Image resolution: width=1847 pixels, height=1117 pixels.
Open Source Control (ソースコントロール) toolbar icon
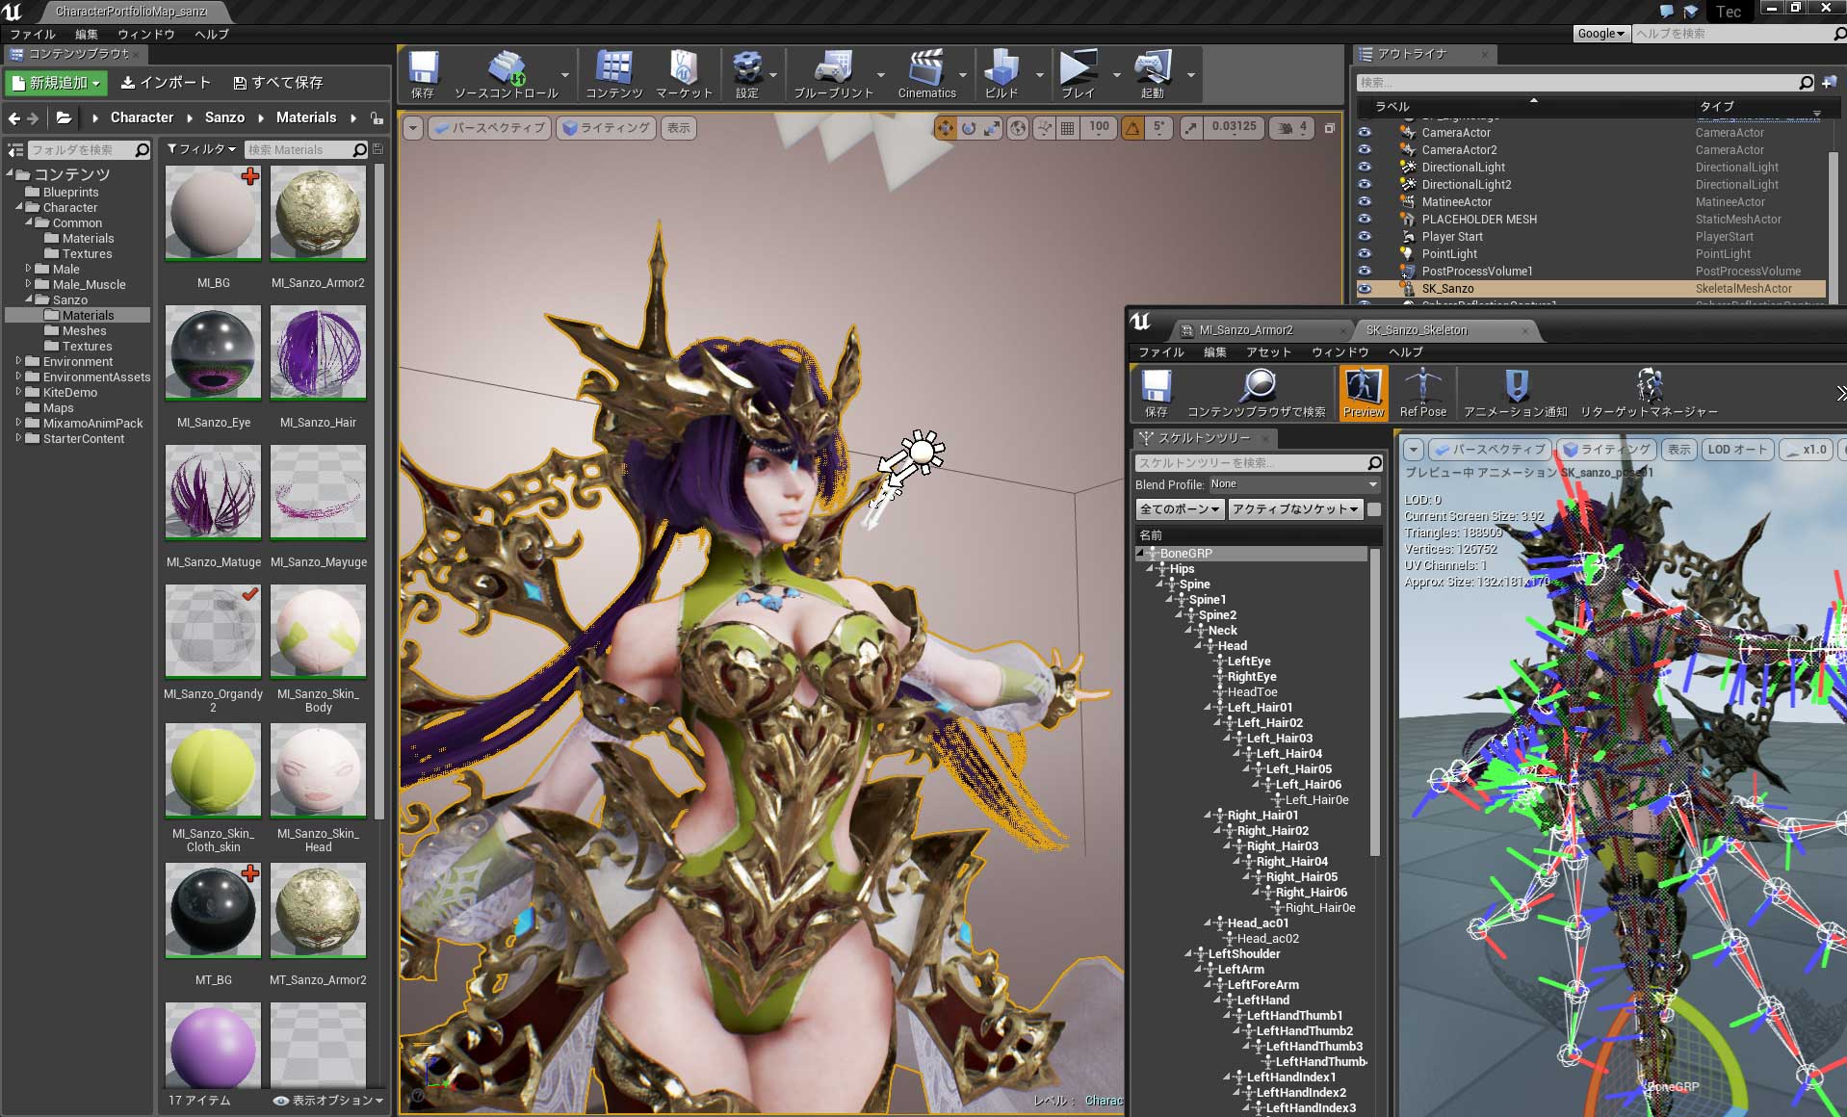tap(506, 68)
